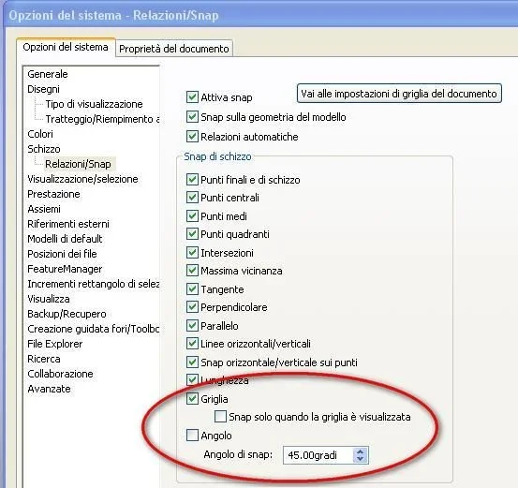
Task: Toggle Punti quadranti snap option
Action: [x=192, y=234]
